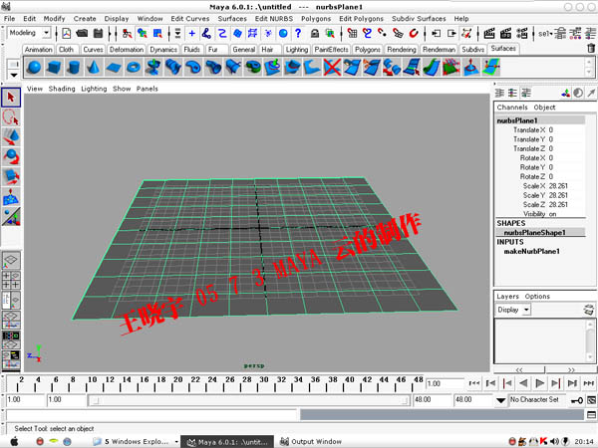Image resolution: width=598 pixels, height=448 pixels.
Task: Open the Options menu in Layers panel
Action: pyautogui.click(x=537, y=297)
